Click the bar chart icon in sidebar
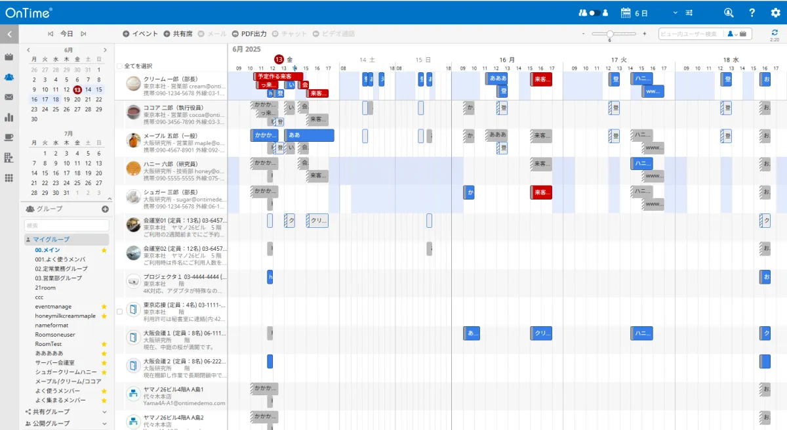787x430 pixels. click(9, 118)
